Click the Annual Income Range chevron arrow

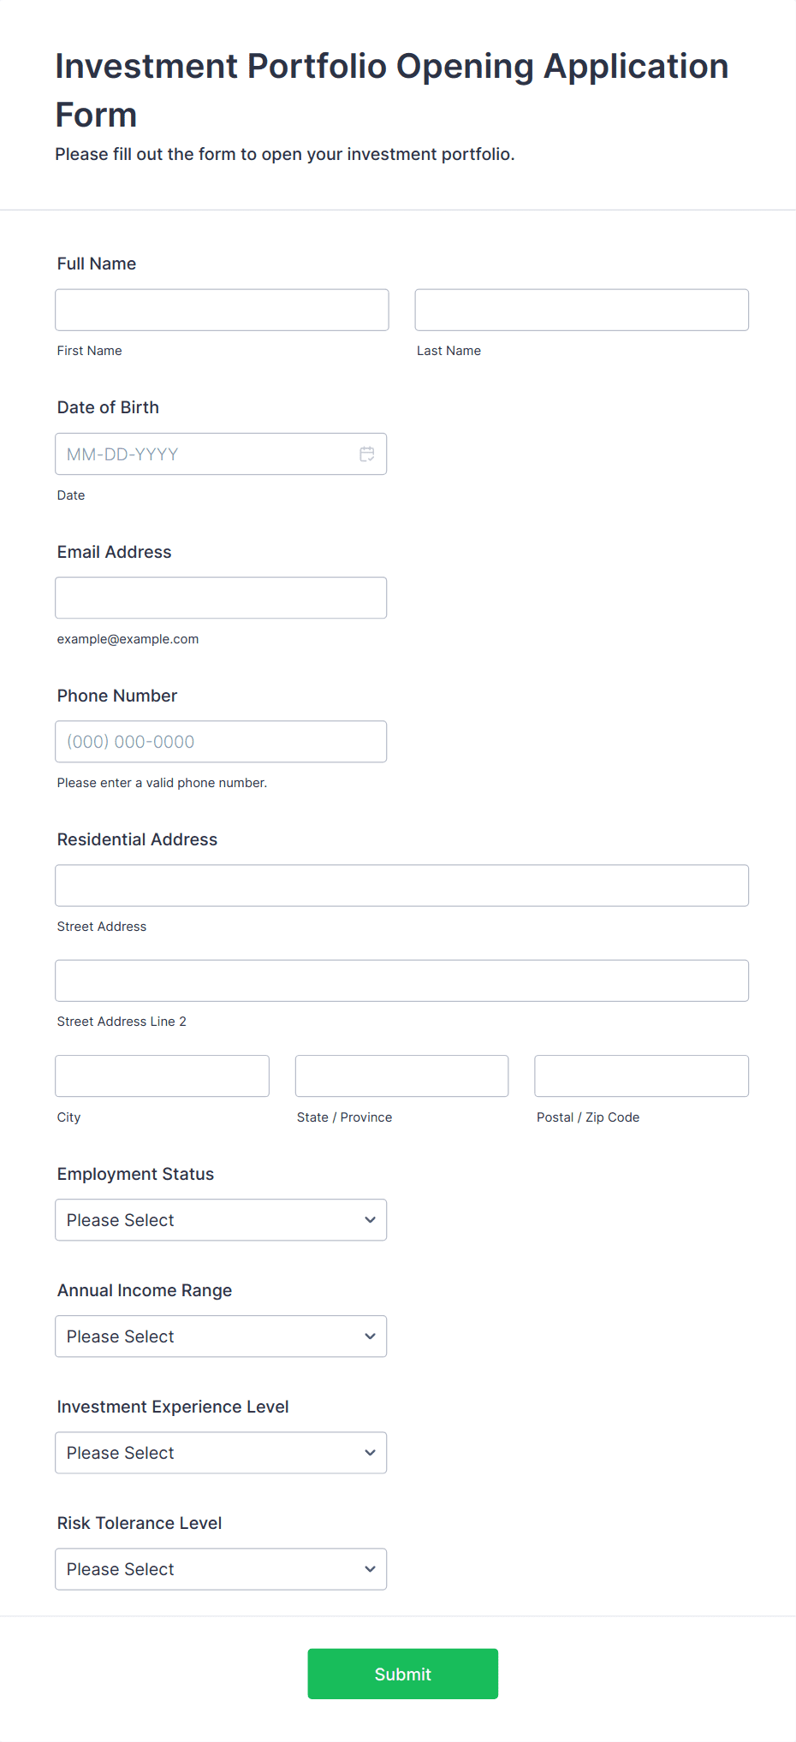[370, 1336]
